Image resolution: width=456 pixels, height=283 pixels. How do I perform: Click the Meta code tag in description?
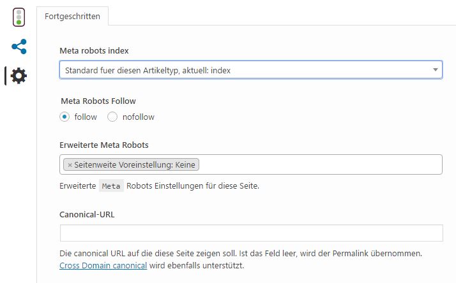pyautogui.click(x=111, y=185)
